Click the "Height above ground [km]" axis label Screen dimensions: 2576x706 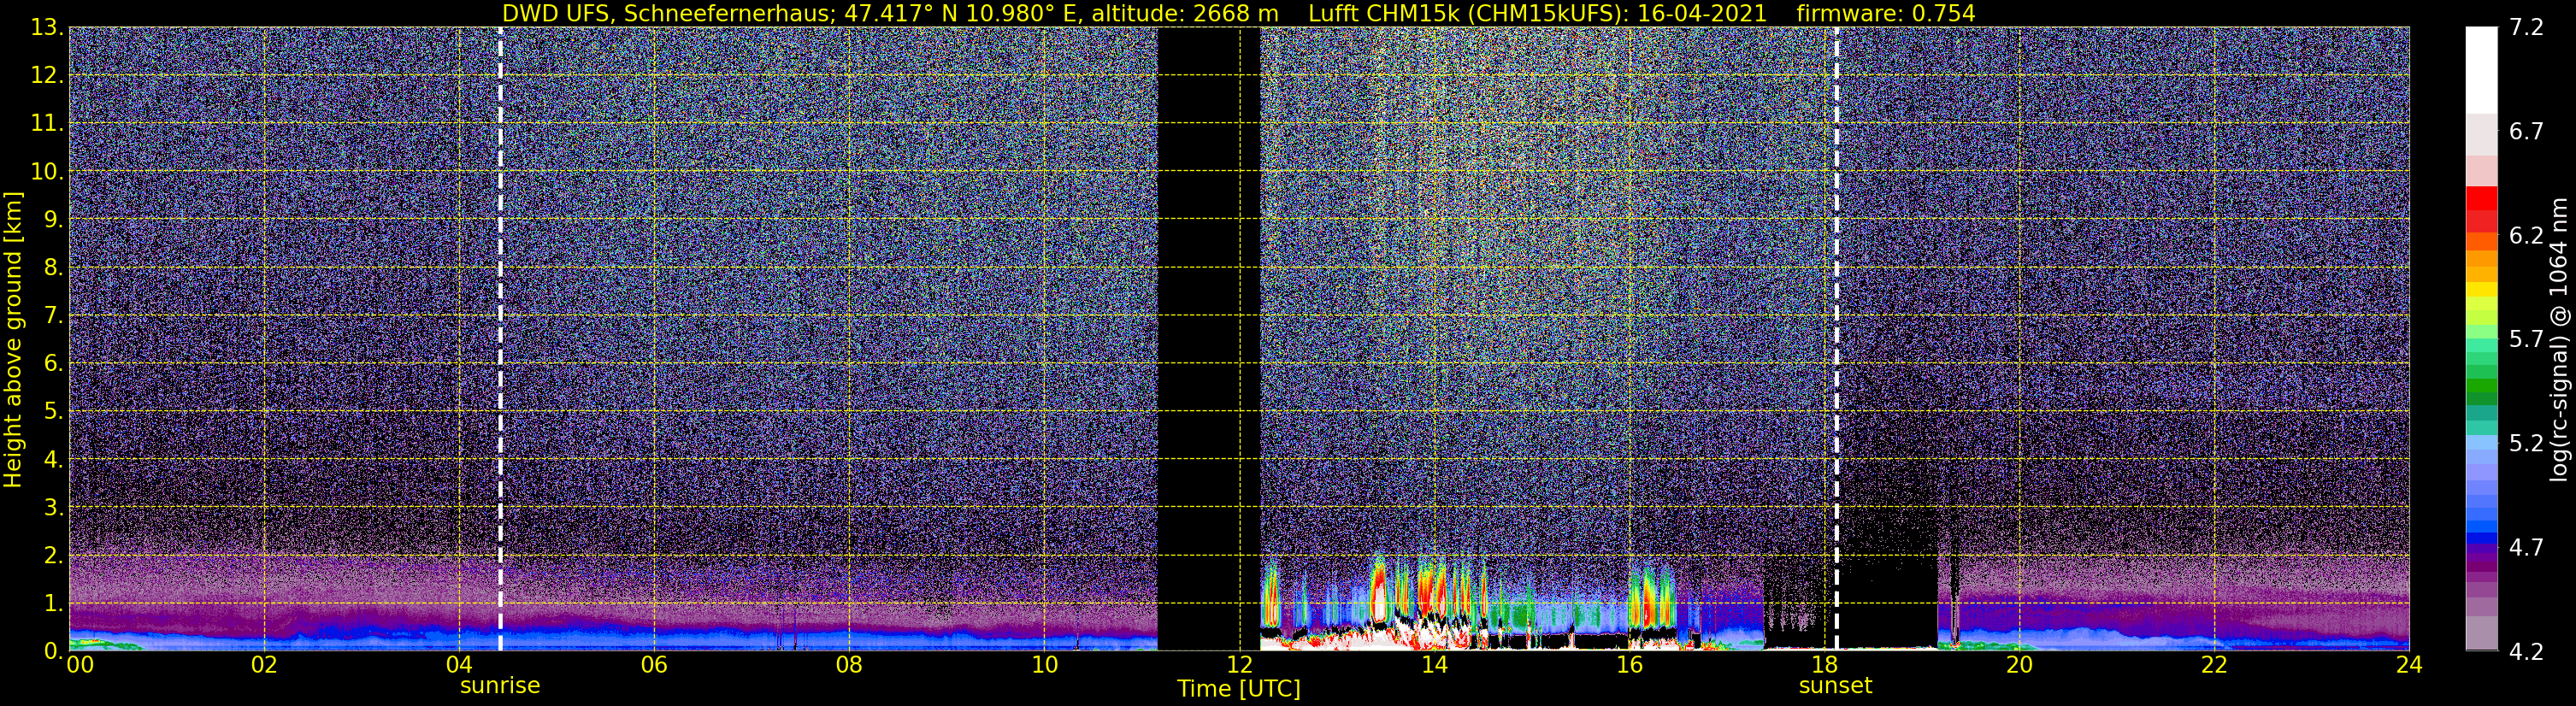click(13, 339)
